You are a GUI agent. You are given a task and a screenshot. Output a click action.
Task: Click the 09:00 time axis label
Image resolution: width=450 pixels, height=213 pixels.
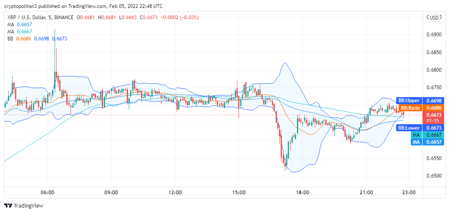click(x=111, y=192)
